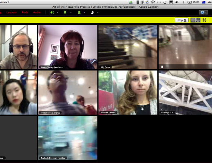The width and height of the screenshot is (212, 163).
Task: Expand the speaker options dropdown arrow
Action: (57, 12)
